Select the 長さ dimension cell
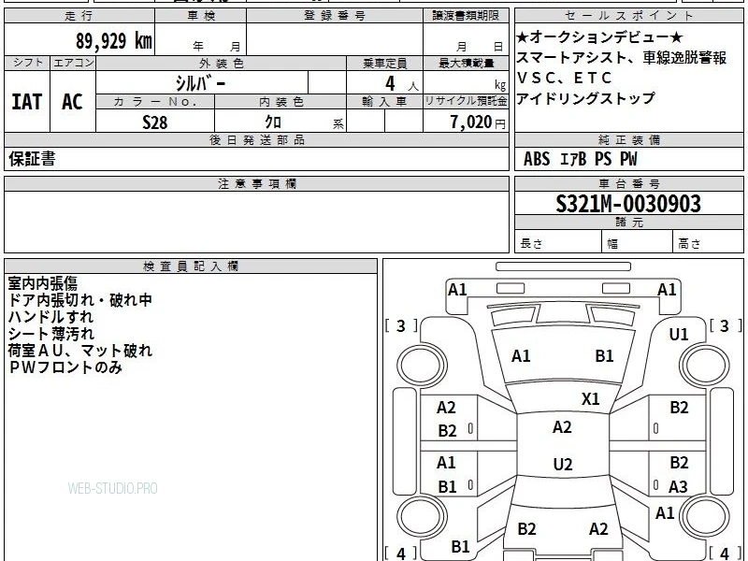This screenshot has height=561, width=748. [x=558, y=241]
